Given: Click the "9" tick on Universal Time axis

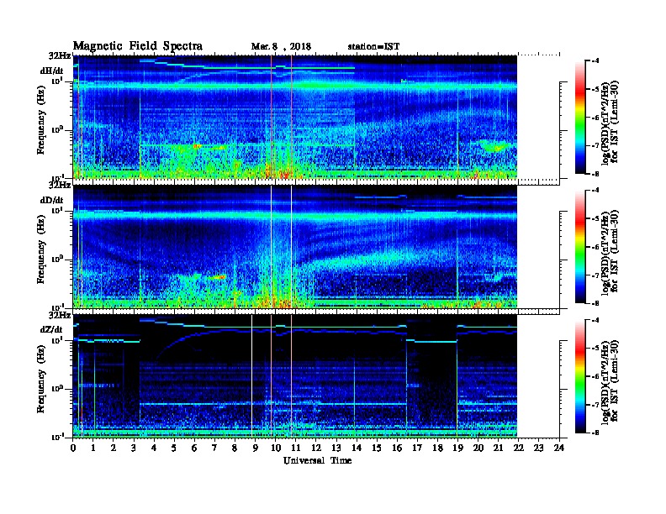Looking at the screenshot, I should pos(255,448).
